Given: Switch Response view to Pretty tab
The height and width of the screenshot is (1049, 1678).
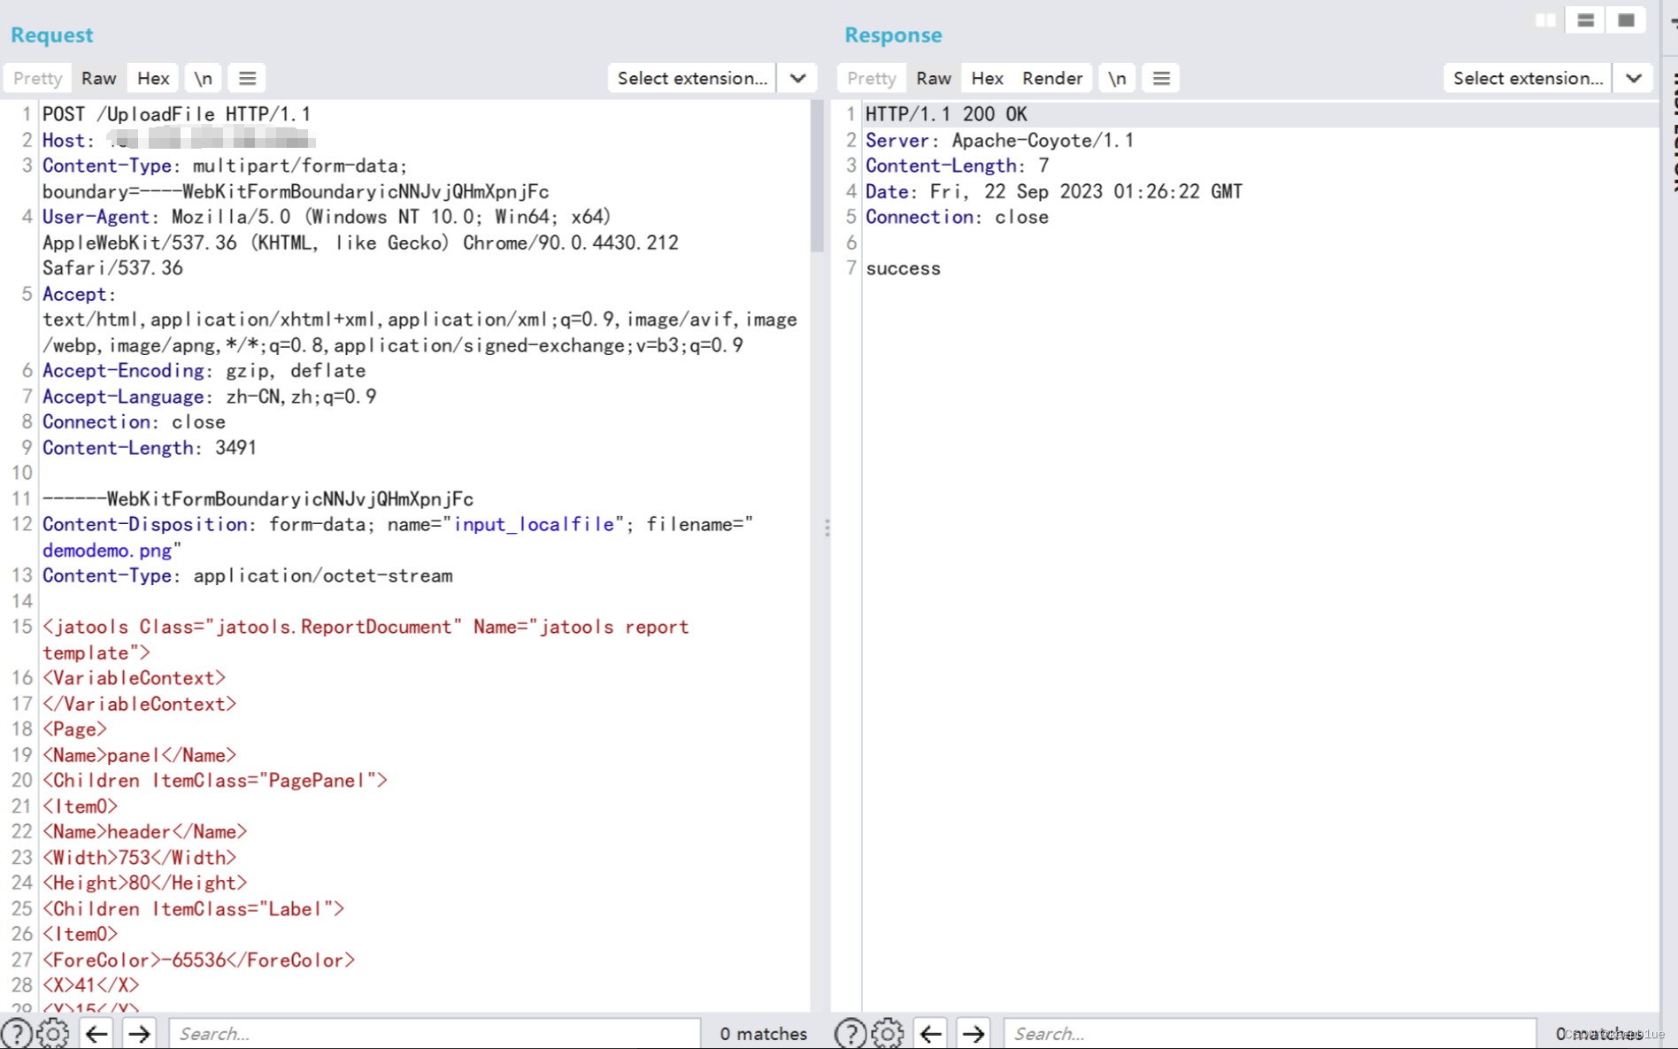Looking at the screenshot, I should (872, 78).
